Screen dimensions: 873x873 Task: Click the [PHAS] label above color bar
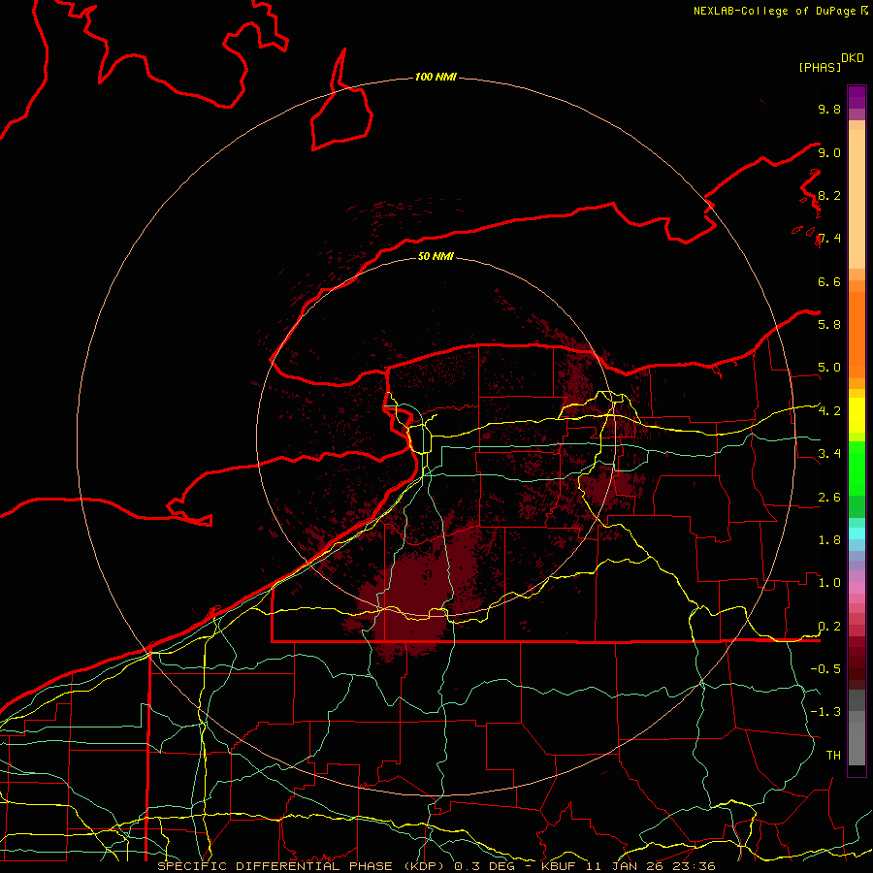click(x=820, y=67)
